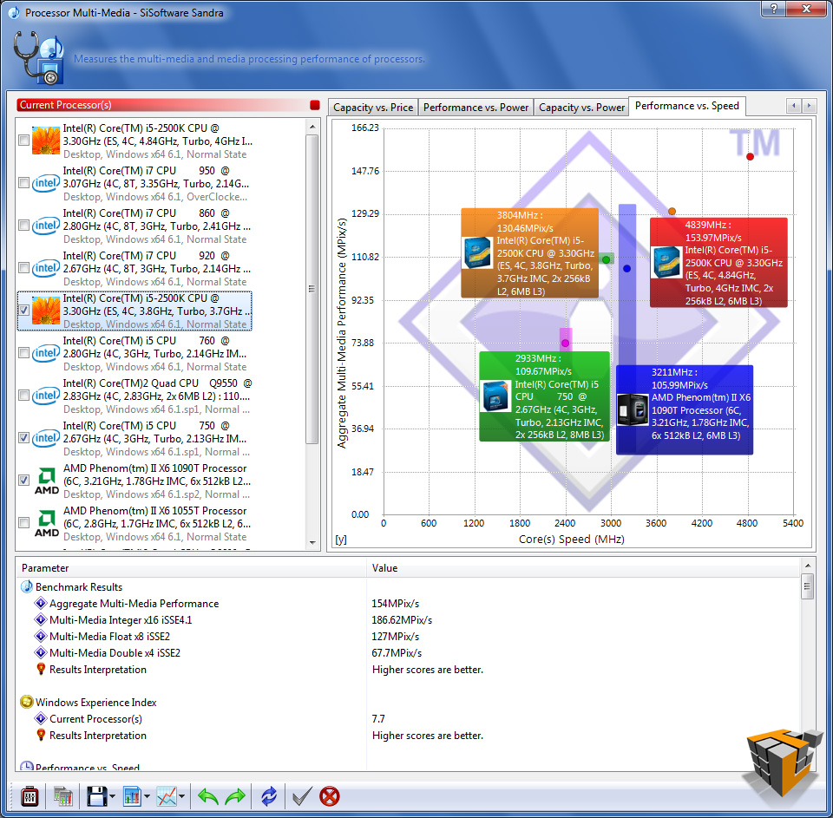
Task: Click the green forward arrow
Action: [235, 797]
